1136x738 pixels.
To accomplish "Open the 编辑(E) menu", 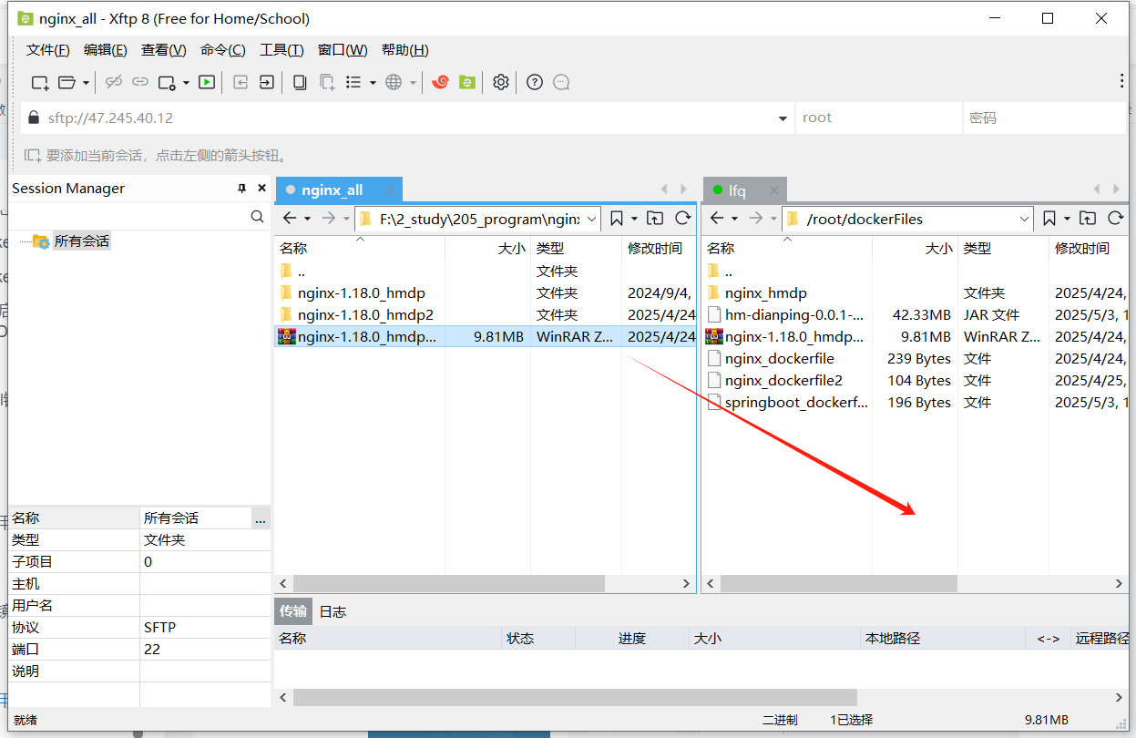I will [106, 50].
